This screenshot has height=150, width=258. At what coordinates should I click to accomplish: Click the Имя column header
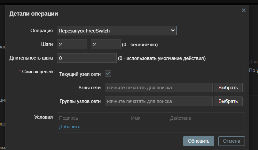coord(136,118)
